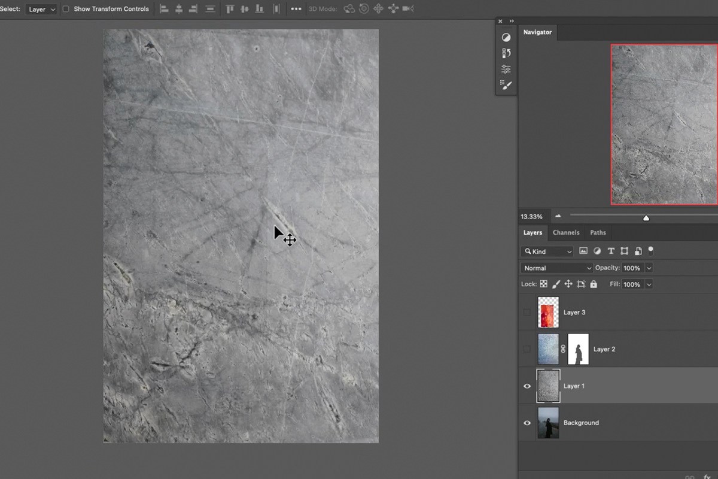718x479 pixels.
Task: Click the Layer 3 red thumbnail
Action: (548, 312)
